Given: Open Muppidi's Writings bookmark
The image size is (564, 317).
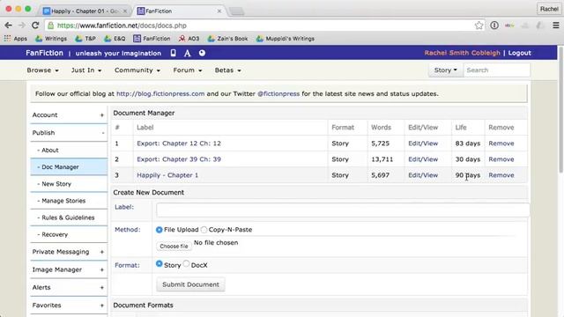Looking at the screenshot, I should (286, 39).
